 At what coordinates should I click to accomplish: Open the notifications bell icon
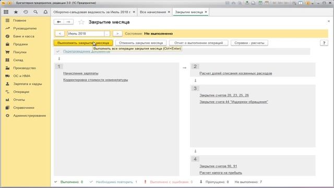pos(45,12)
